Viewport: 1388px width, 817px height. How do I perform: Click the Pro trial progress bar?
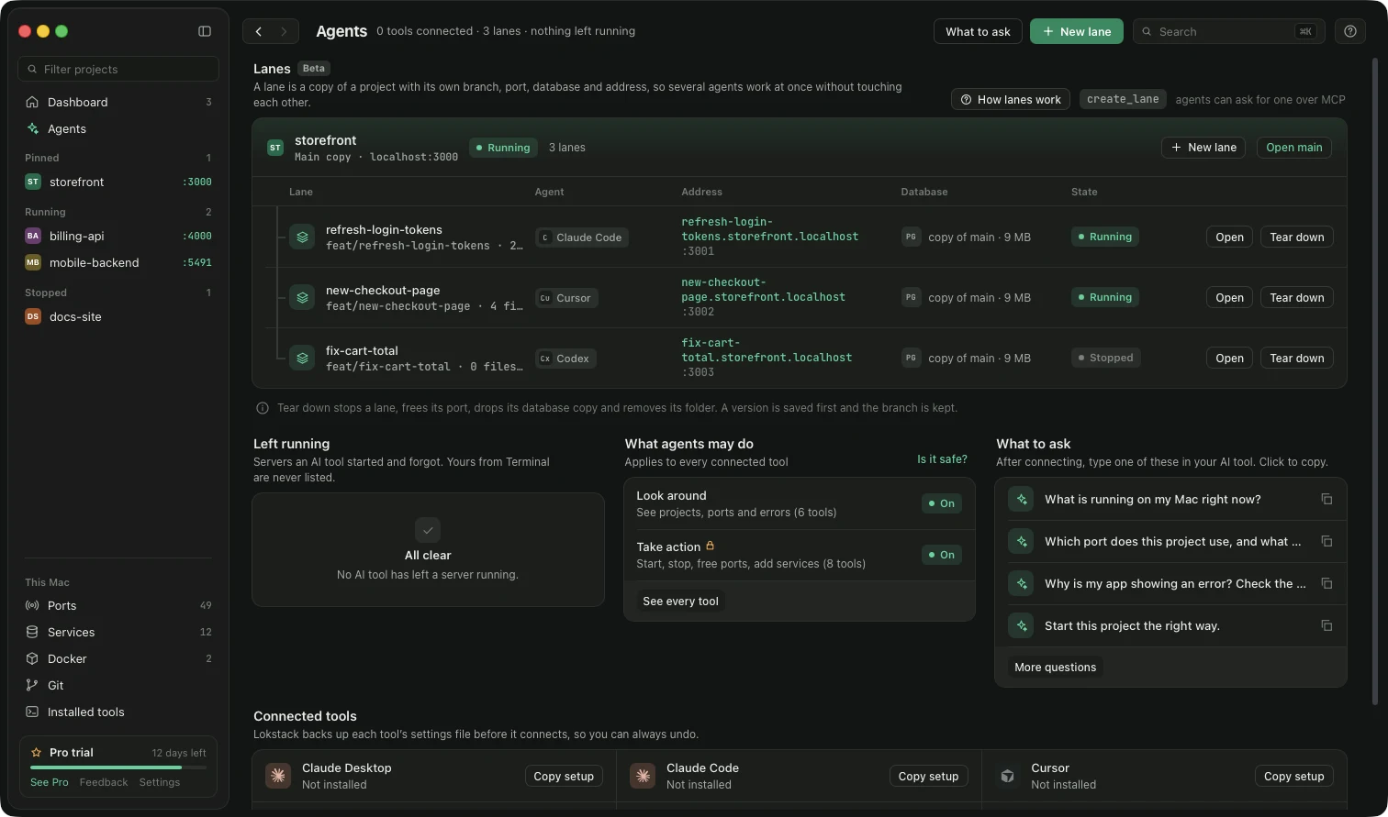click(x=118, y=767)
